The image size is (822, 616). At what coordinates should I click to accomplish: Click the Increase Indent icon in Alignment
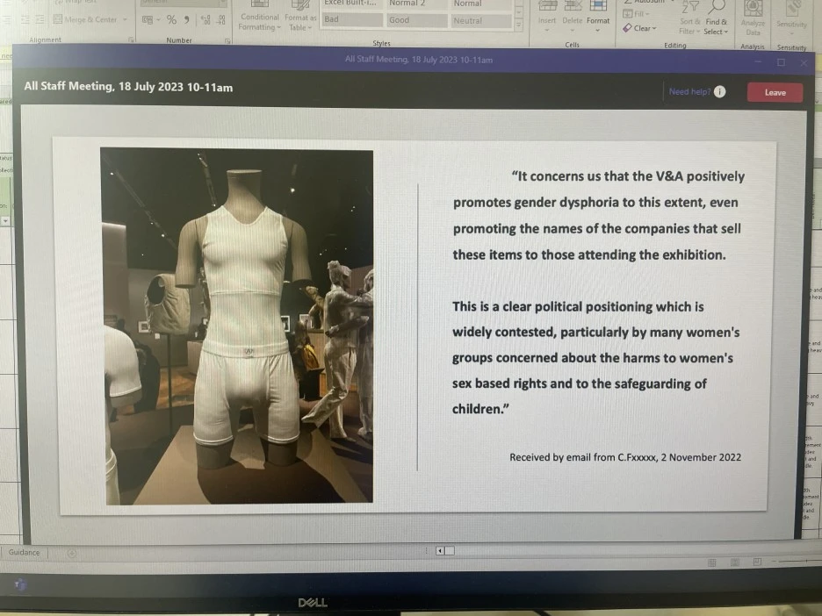[40, 19]
